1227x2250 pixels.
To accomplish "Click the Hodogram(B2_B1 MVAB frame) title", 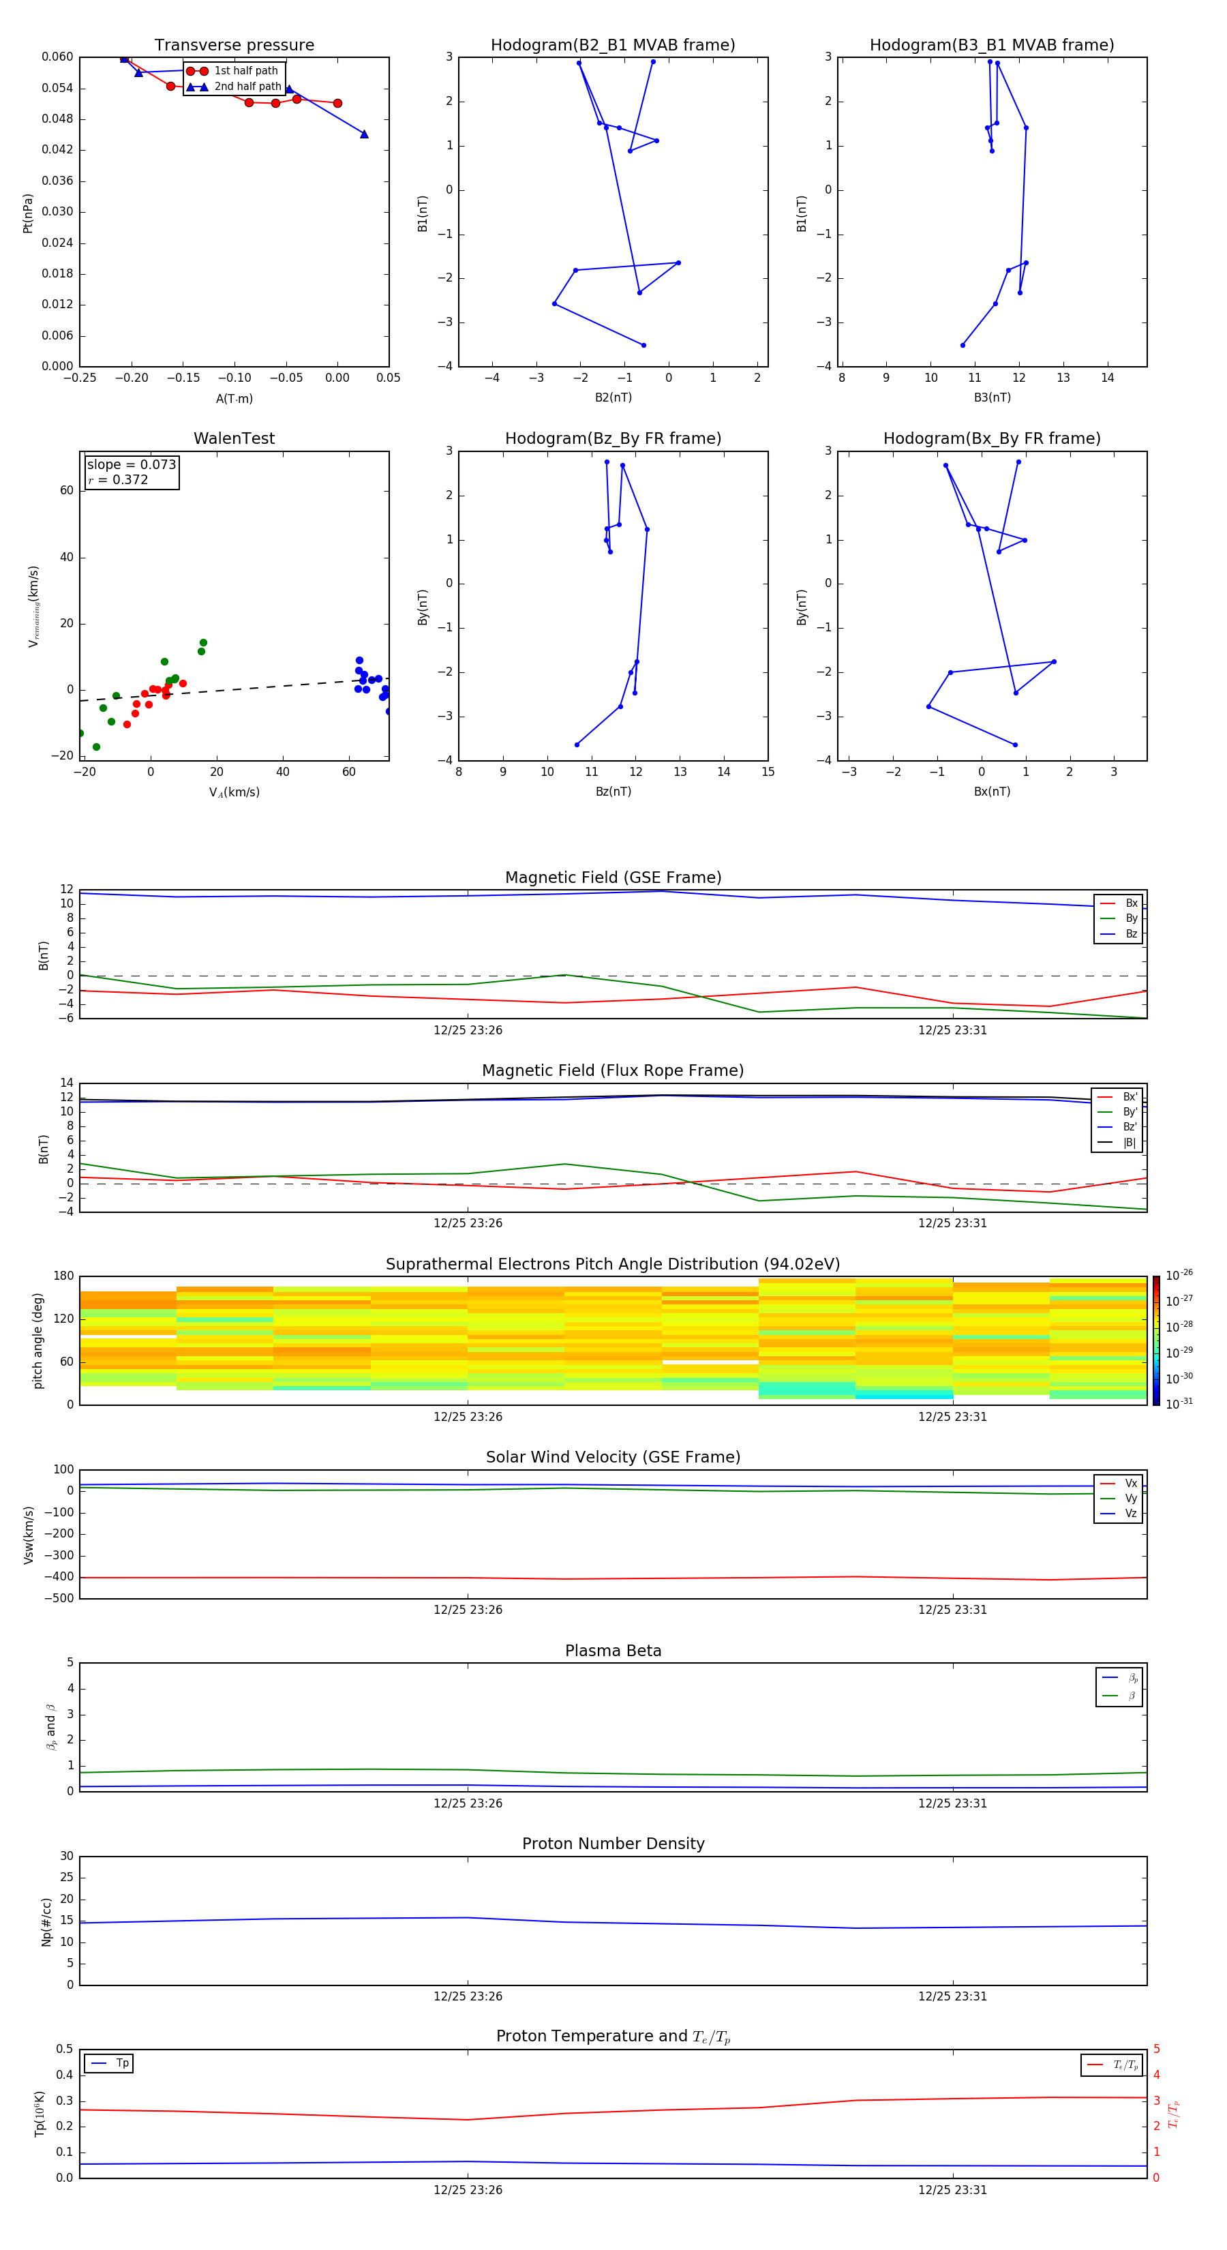I will pos(612,46).
